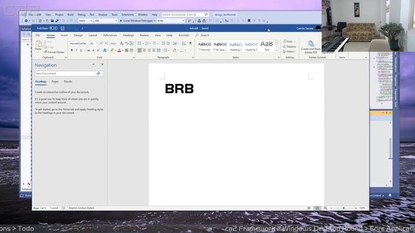Viewport: 415px width, 233px height.
Task: Open Build menu in Visual Studio
Action: [x=71, y=14]
